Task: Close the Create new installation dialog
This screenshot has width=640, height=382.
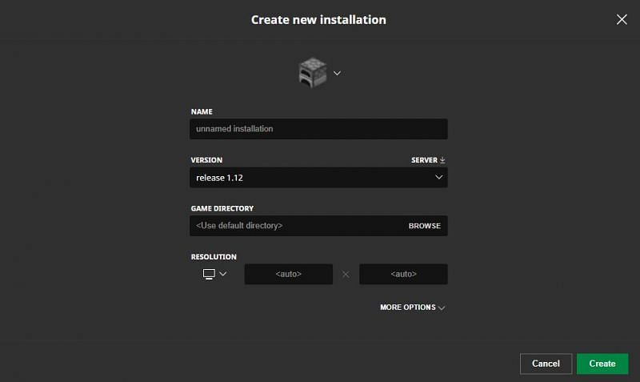Action: pos(622,19)
